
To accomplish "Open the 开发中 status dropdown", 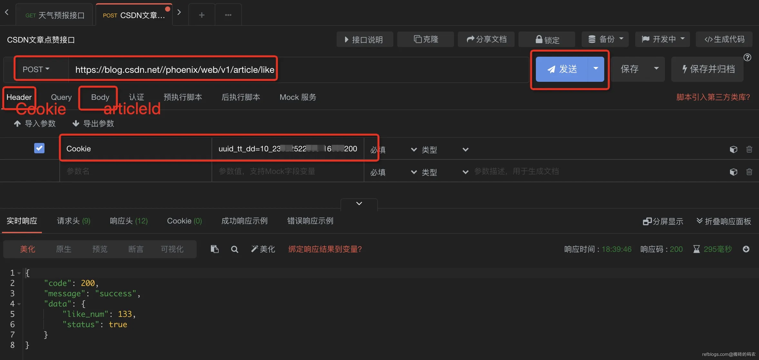I will (663, 39).
